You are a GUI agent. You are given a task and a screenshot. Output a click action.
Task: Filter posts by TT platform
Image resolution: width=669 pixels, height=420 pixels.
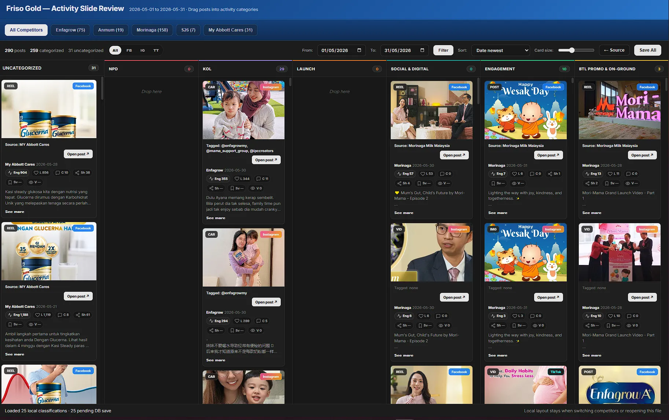point(156,51)
